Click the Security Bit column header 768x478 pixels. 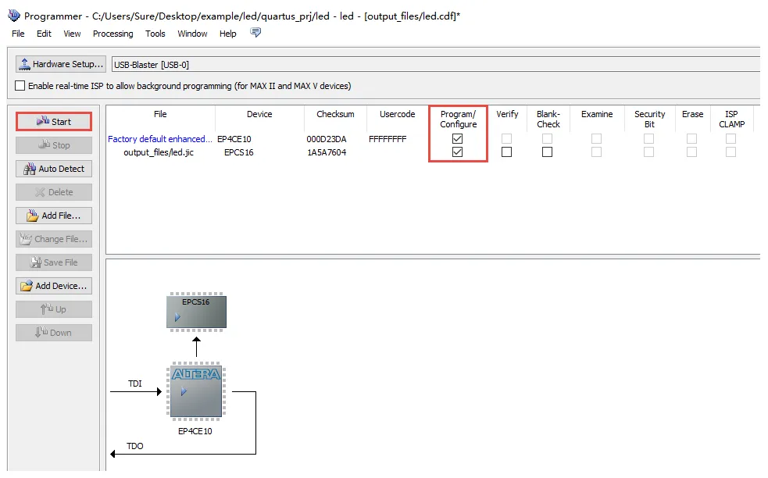point(649,119)
